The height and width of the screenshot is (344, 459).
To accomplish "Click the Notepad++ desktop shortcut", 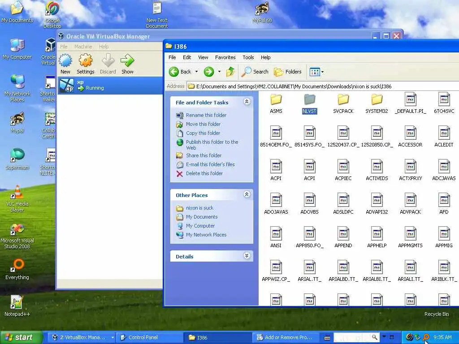I will [17, 305].
